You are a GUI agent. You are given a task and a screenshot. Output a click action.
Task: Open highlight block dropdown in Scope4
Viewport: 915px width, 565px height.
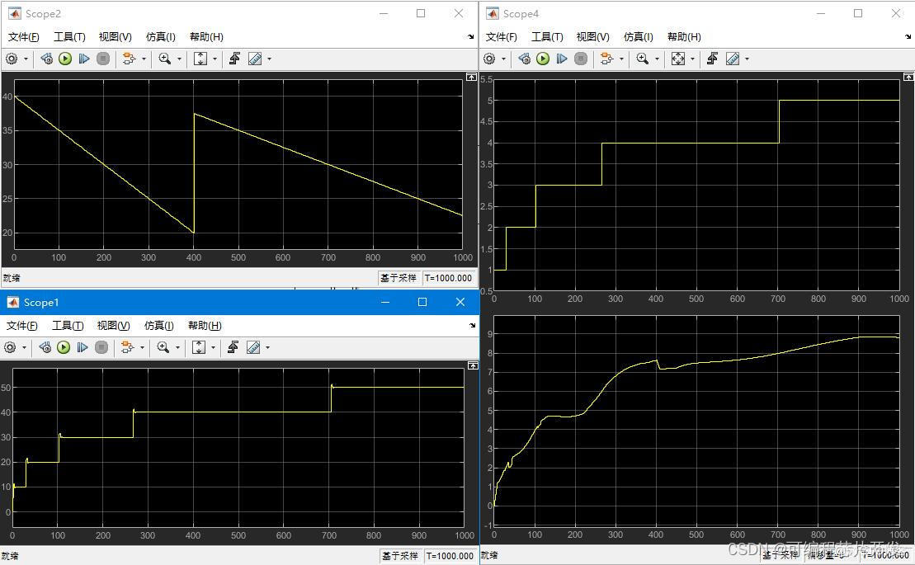click(621, 59)
